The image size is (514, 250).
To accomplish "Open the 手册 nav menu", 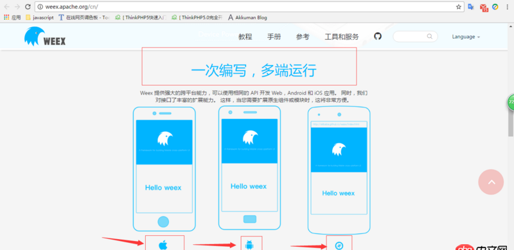I will coord(274,37).
